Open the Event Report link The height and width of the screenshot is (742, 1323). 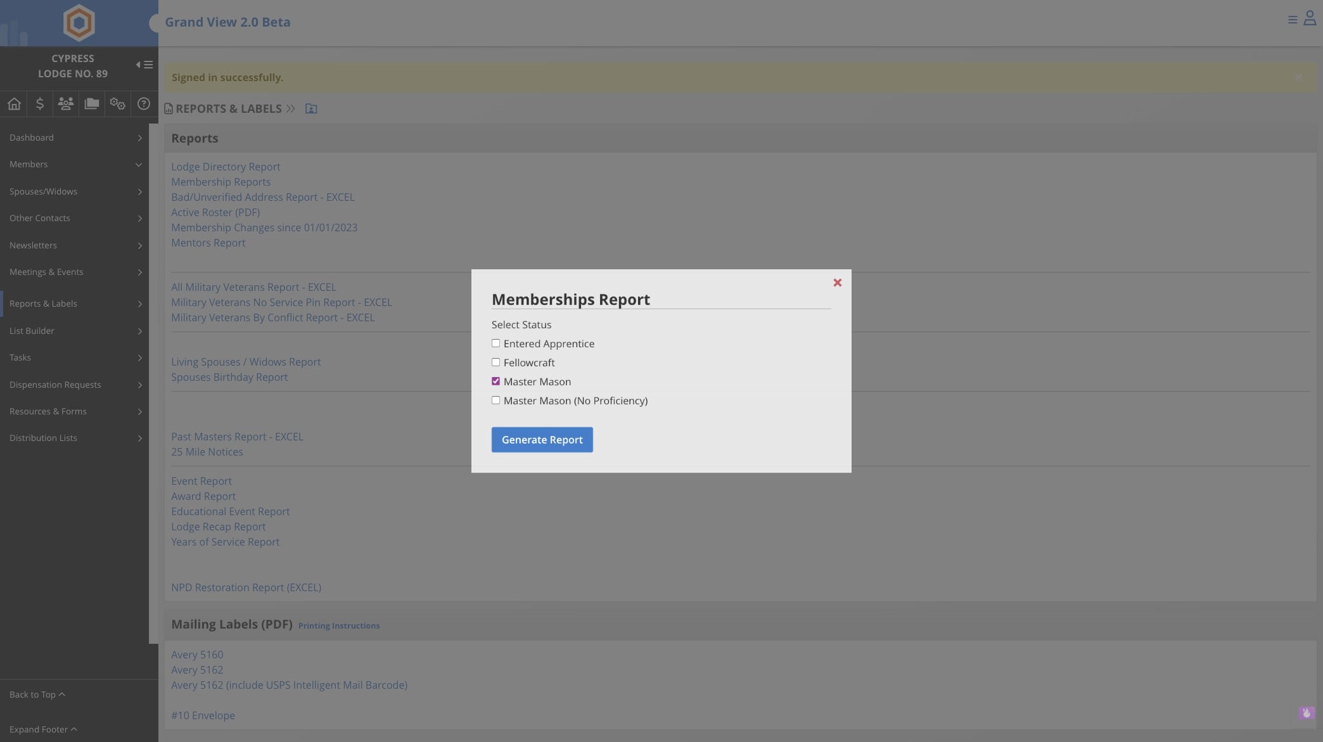click(x=201, y=481)
